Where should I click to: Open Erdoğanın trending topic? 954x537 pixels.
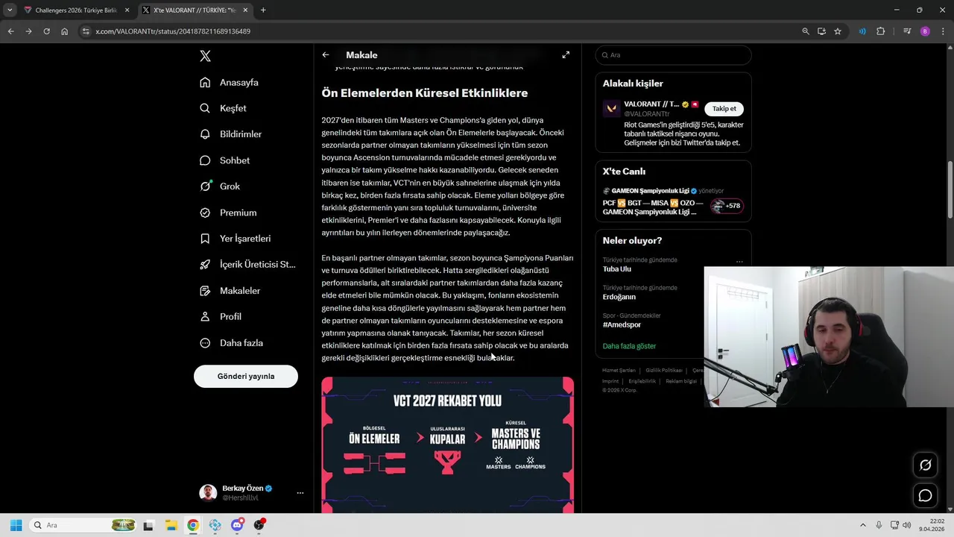click(619, 297)
